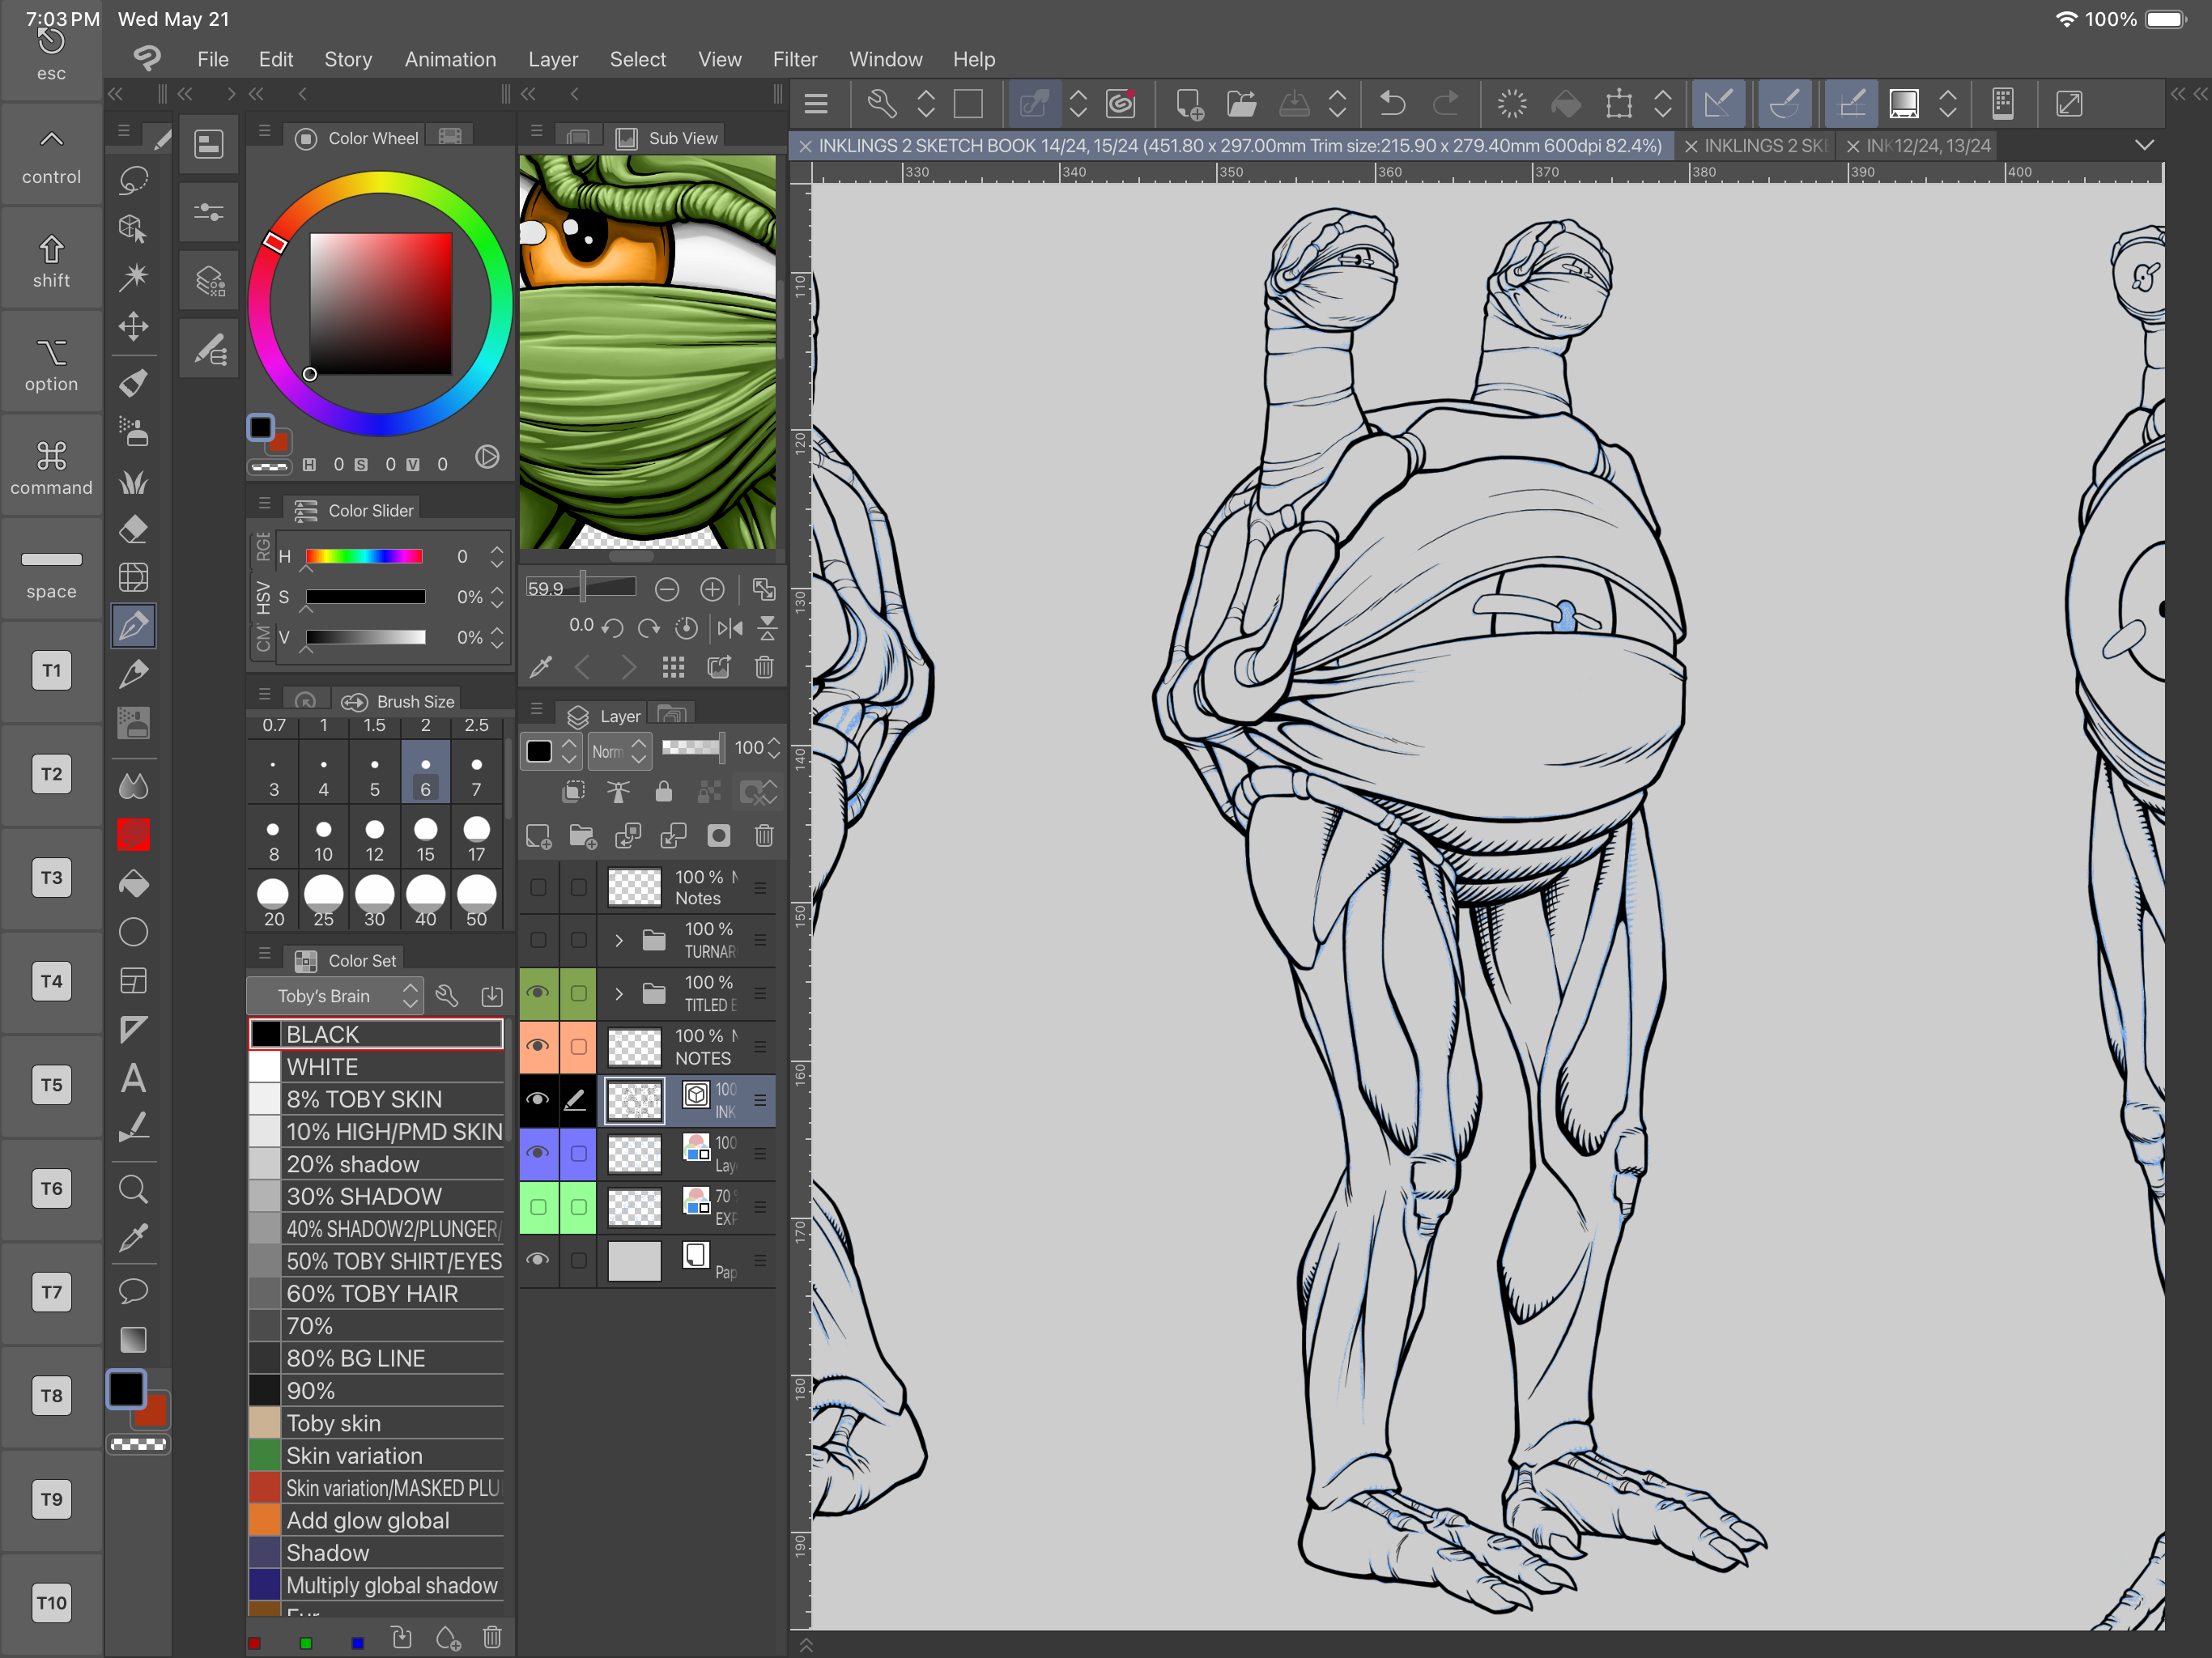Image resolution: width=2212 pixels, height=1658 pixels.
Task: Select the Fill bucket tool
Action: coord(133,884)
